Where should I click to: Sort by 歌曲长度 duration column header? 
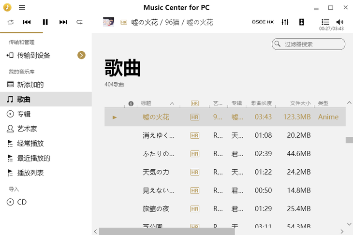(x=261, y=103)
